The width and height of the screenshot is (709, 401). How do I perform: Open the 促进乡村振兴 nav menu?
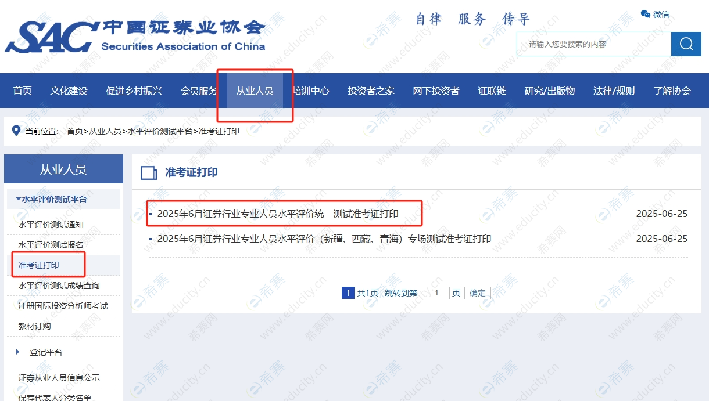[x=134, y=91]
